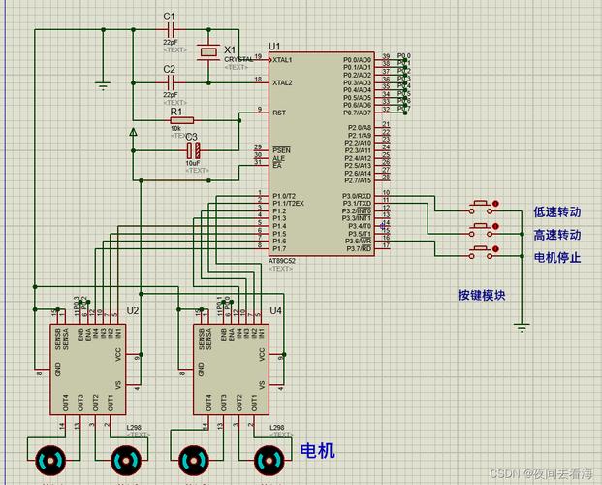Click the L298 part label beside U4
The width and height of the screenshot is (602, 485).
(x=277, y=428)
